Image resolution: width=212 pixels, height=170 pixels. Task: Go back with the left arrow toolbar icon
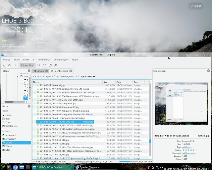tap(4, 65)
